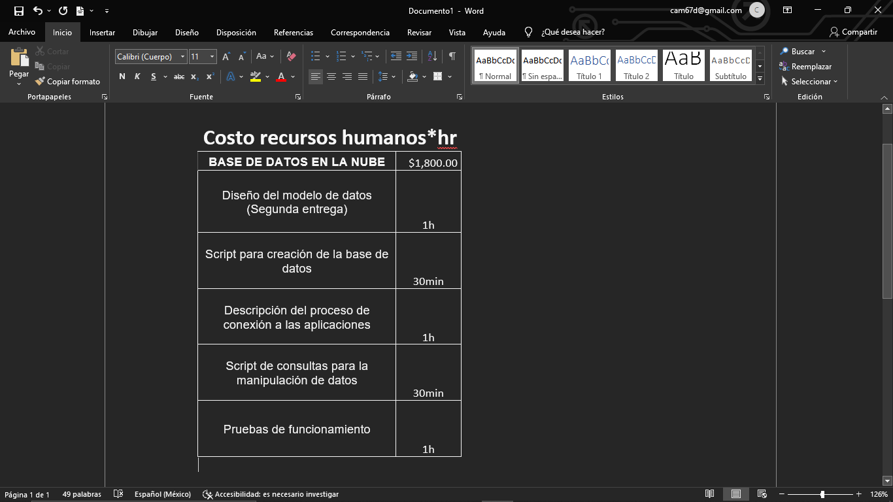The width and height of the screenshot is (893, 502).
Task: Switch to the Disposición tab
Action: pyautogui.click(x=236, y=32)
